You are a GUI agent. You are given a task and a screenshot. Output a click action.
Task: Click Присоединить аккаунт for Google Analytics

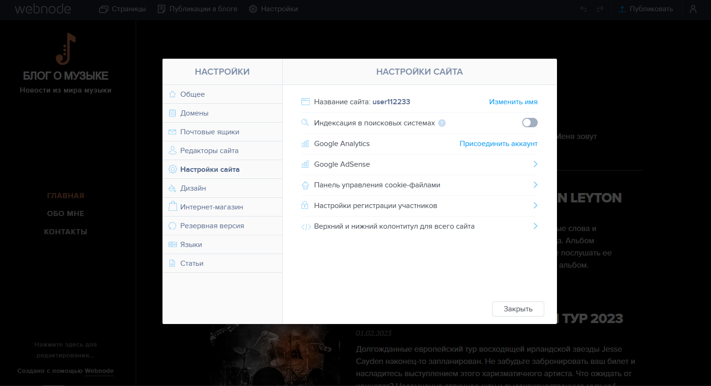pyautogui.click(x=498, y=144)
